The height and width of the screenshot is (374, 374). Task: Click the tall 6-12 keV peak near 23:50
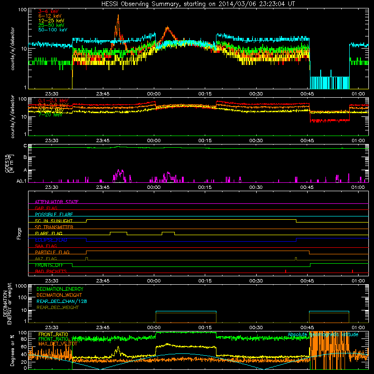[118, 24]
